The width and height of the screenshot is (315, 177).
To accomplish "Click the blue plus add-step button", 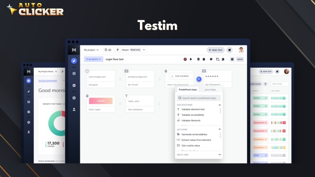I will (199, 79).
